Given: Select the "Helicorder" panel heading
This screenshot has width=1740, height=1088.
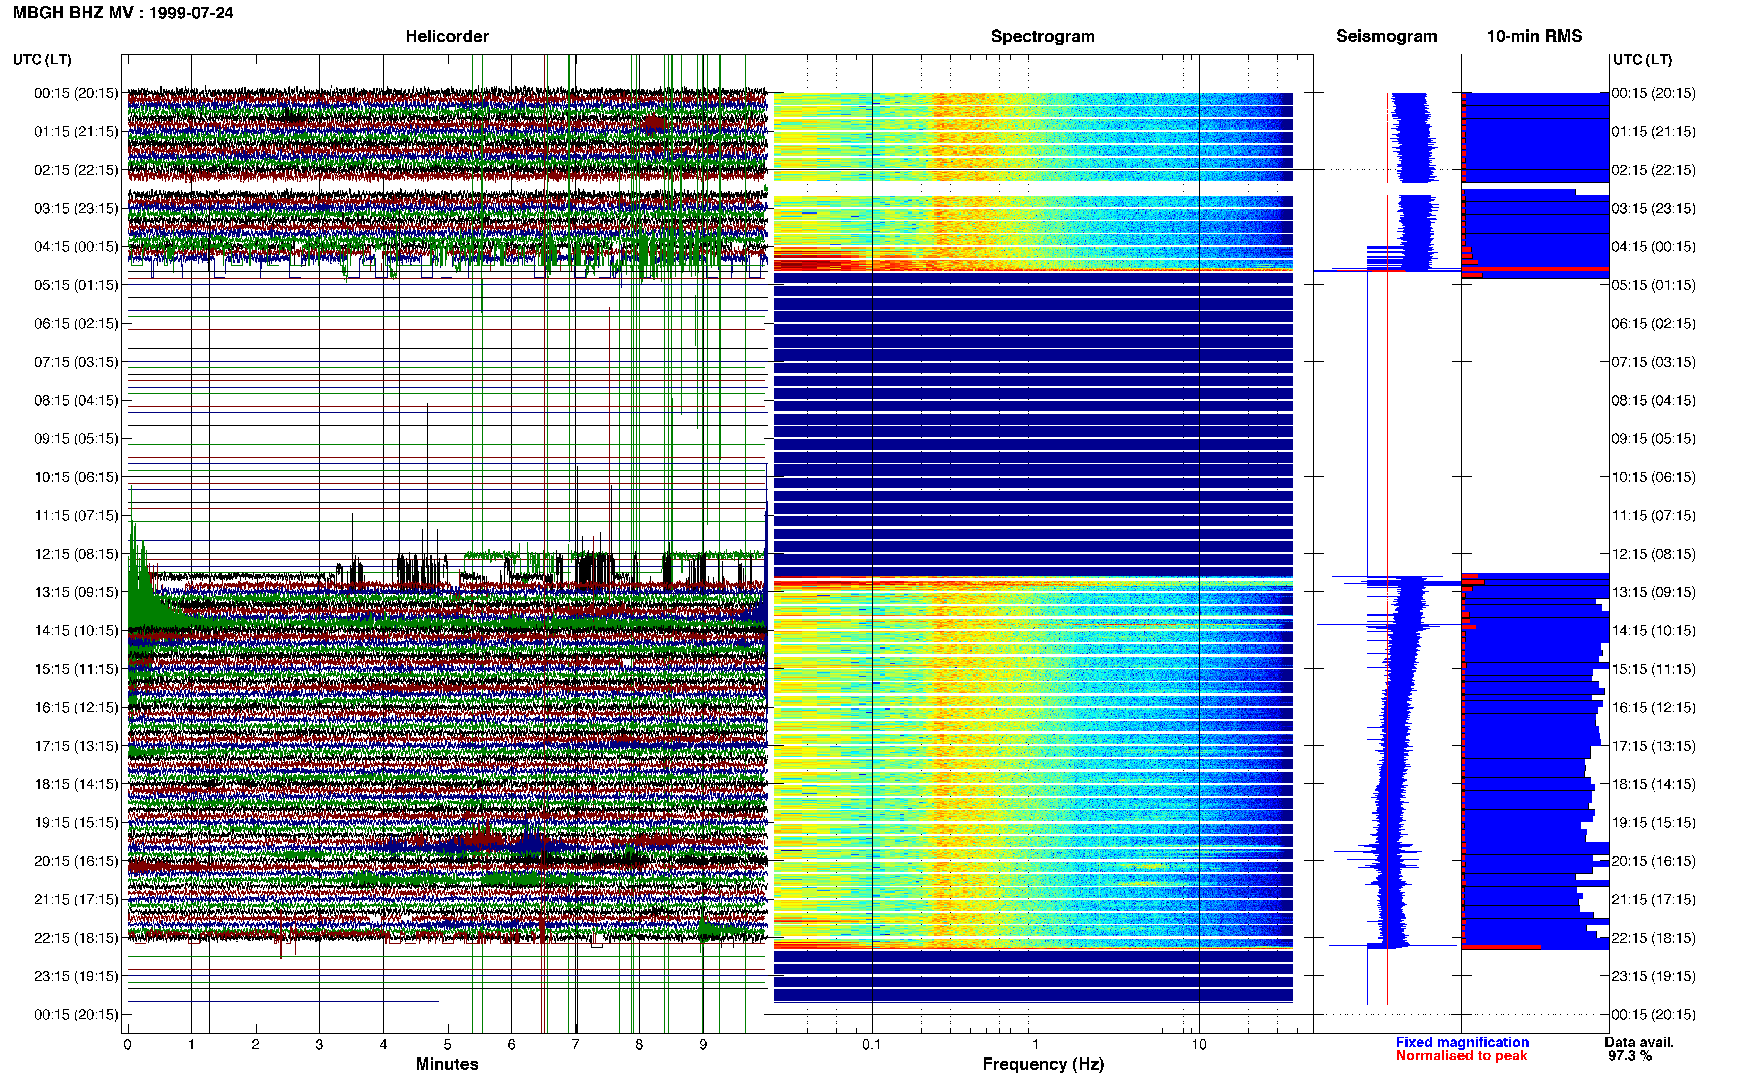Looking at the screenshot, I should tap(447, 36).
